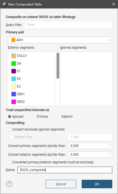Select the E2 cyan segment icon
118x194 pixels.
pos(14,79)
